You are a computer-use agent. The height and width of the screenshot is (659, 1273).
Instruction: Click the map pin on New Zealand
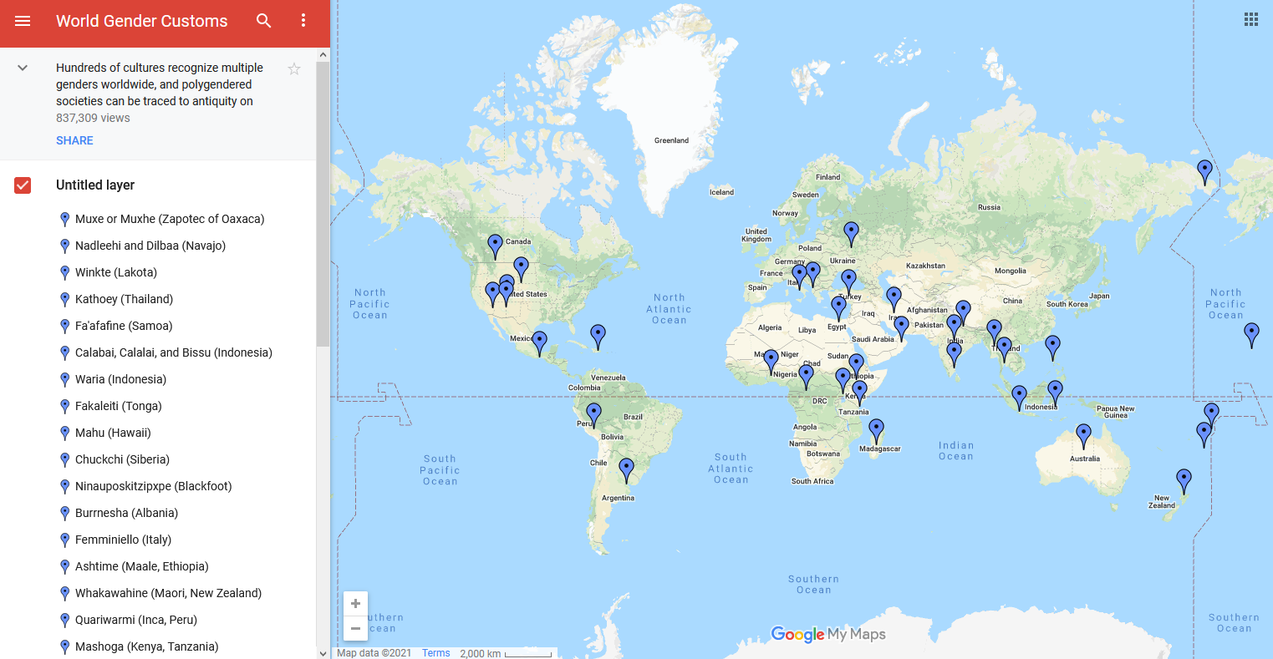coord(1184,480)
